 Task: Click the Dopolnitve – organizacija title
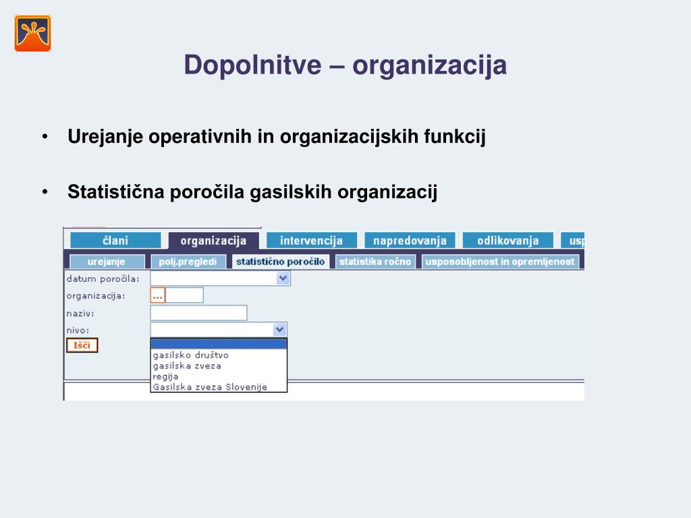(x=345, y=65)
